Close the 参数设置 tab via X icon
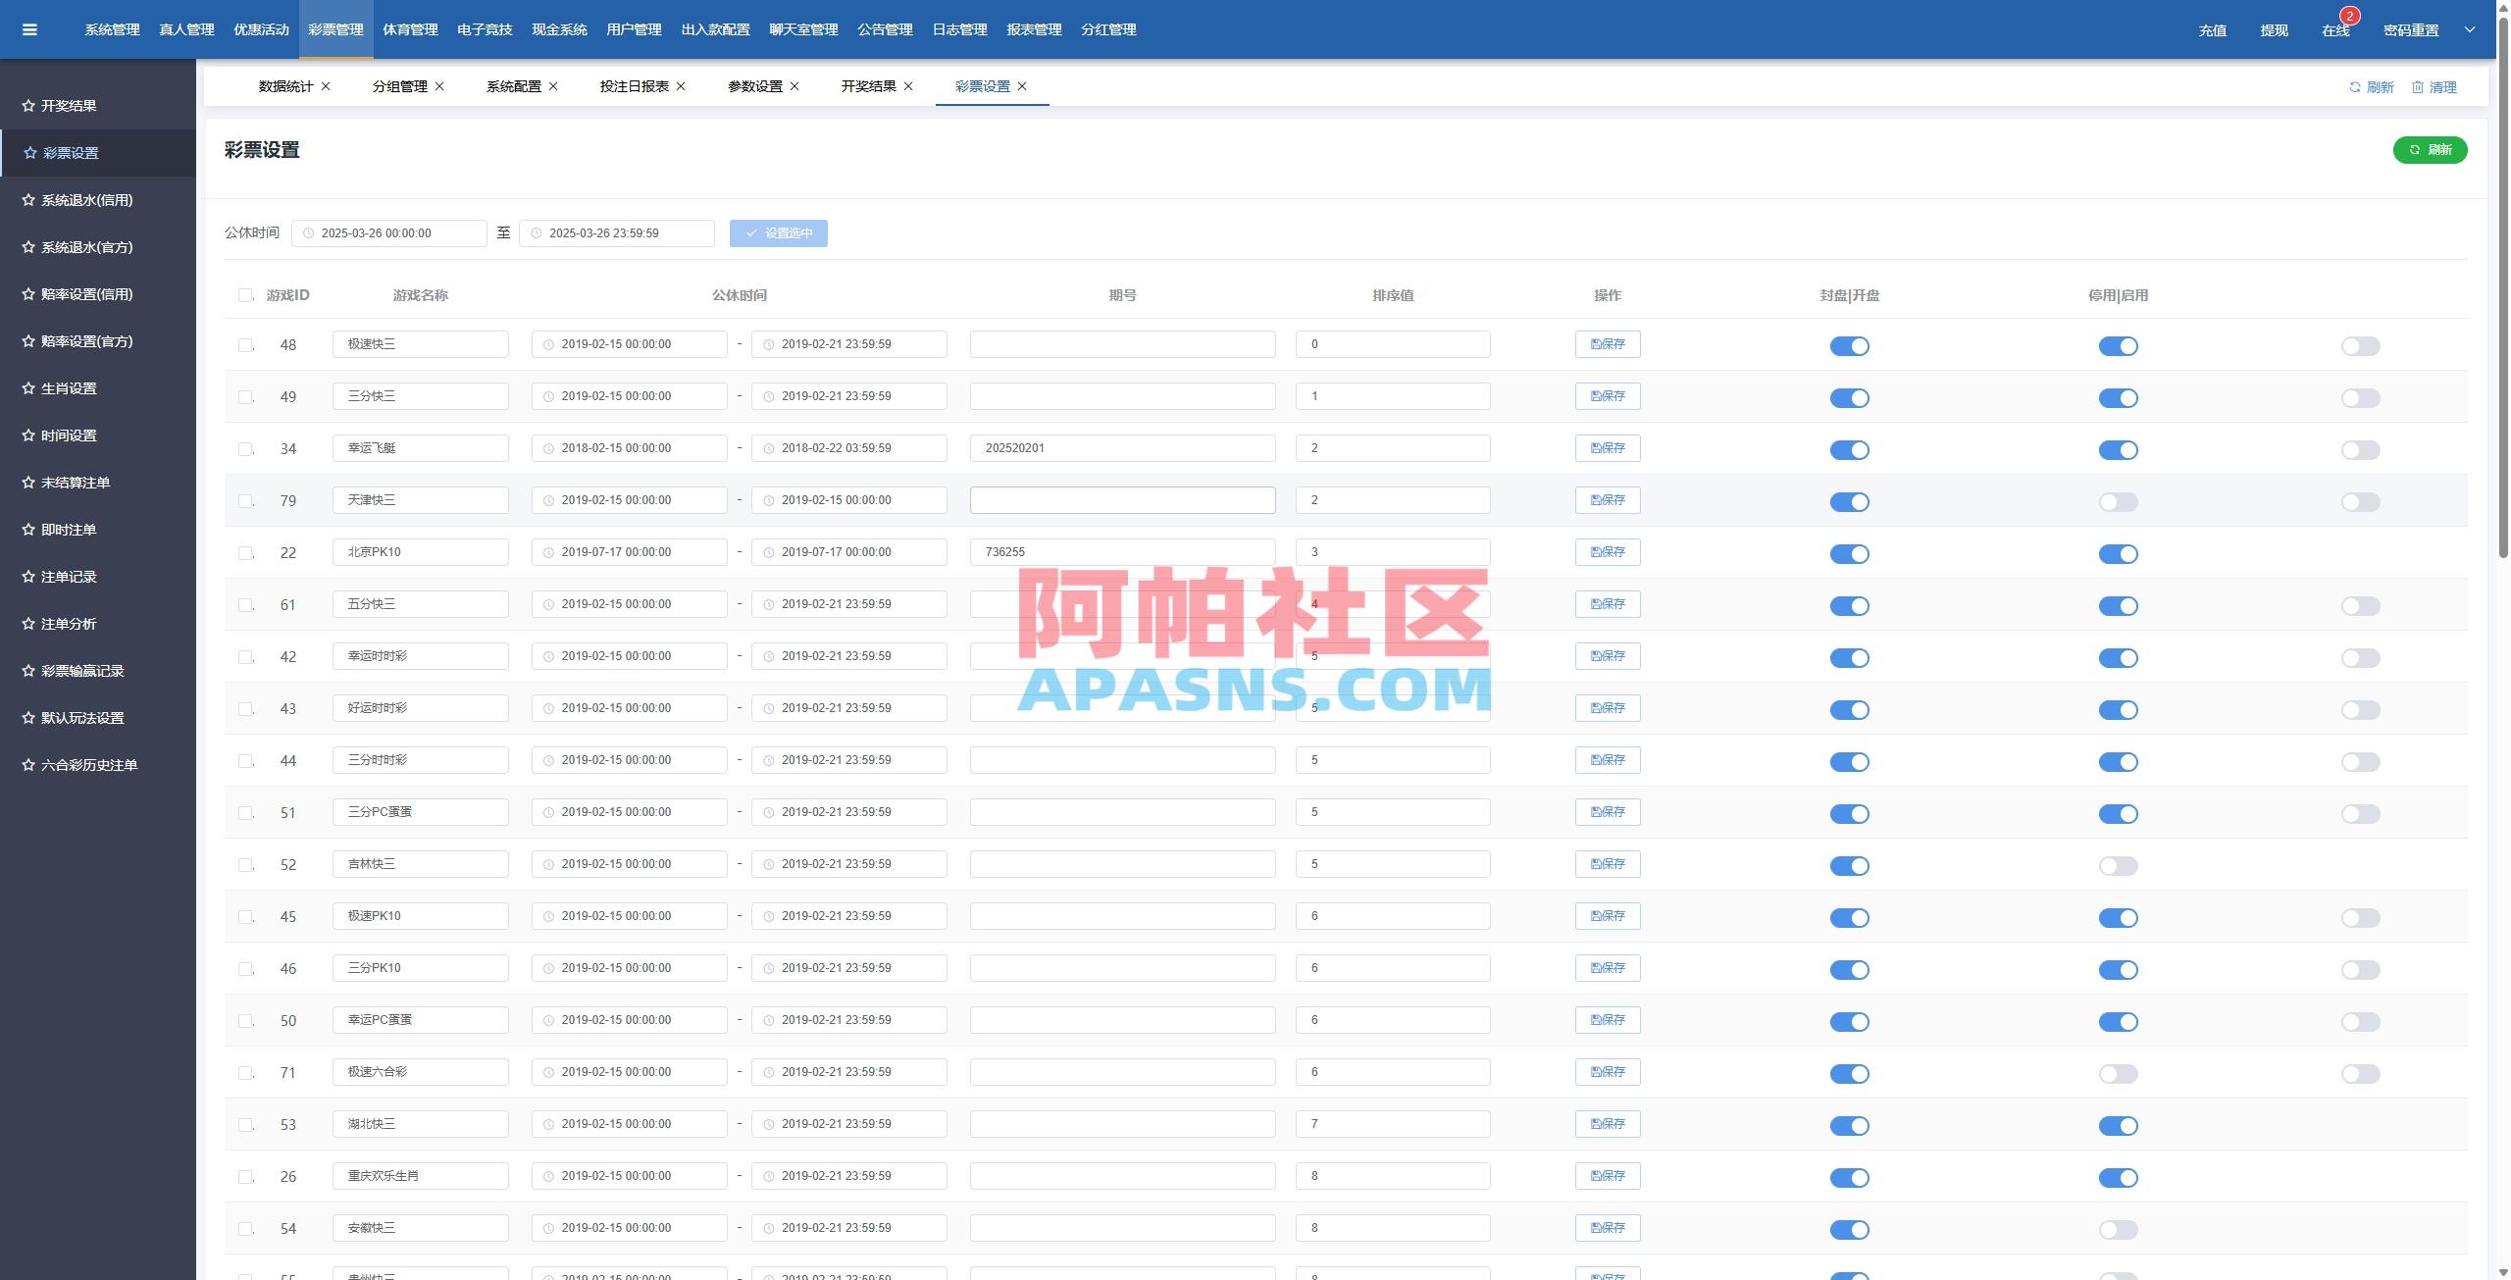2511x1280 pixels. pyautogui.click(x=794, y=86)
